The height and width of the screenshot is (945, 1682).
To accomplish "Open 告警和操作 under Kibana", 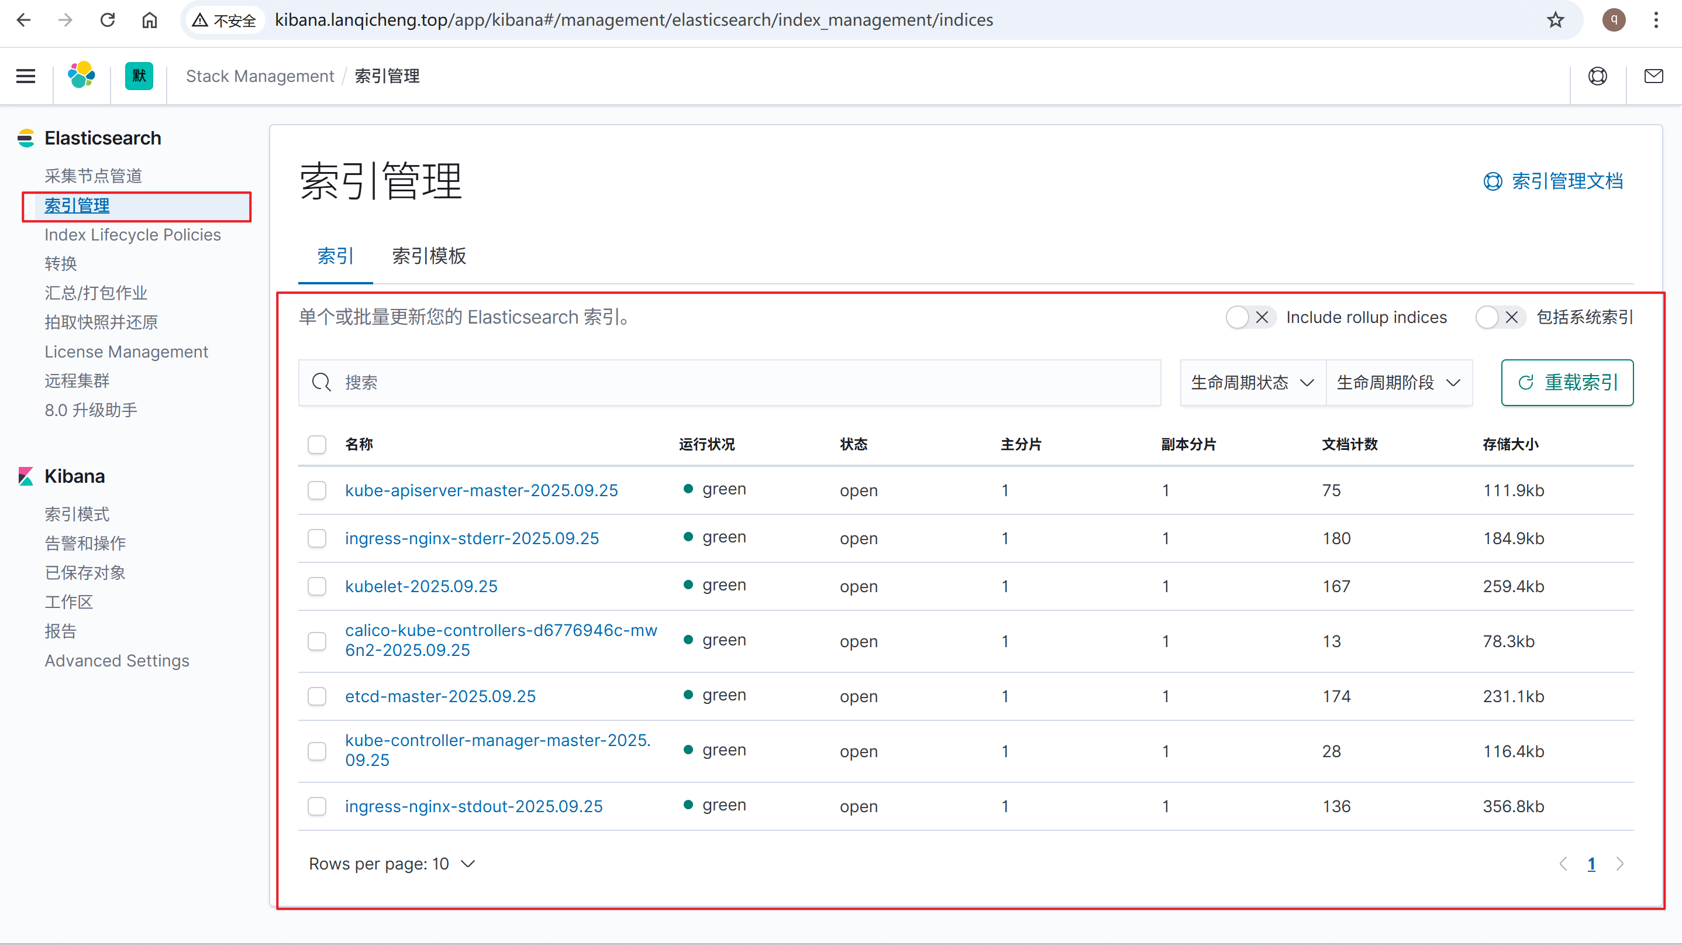I will point(85,544).
